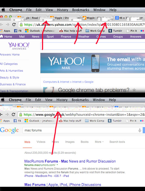This screenshot has height=191, width=145.
Task: Switch to the Wiggle | Road tab in upper window
Action: click(32, 18)
